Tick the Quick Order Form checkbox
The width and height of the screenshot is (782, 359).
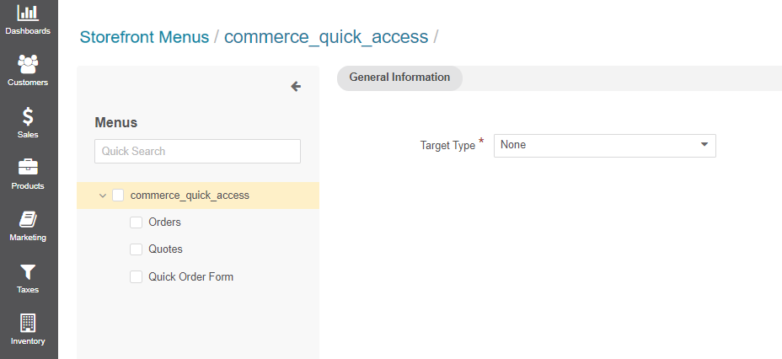click(136, 276)
